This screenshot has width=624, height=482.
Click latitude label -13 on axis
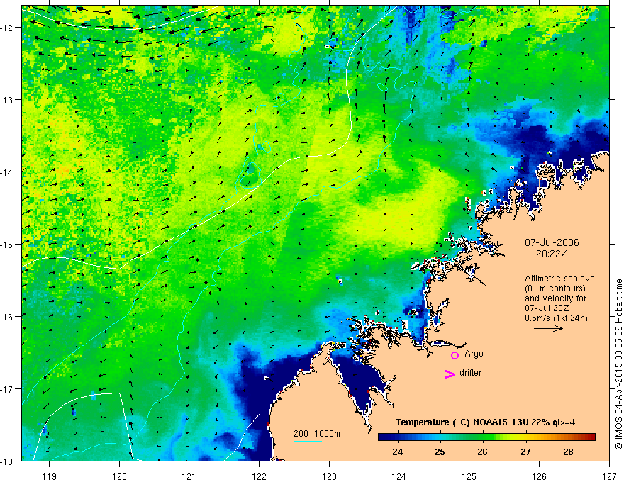pyautogui.click(x=8, y=100)
